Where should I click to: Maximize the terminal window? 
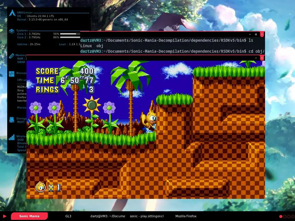(x=256, y=35)
